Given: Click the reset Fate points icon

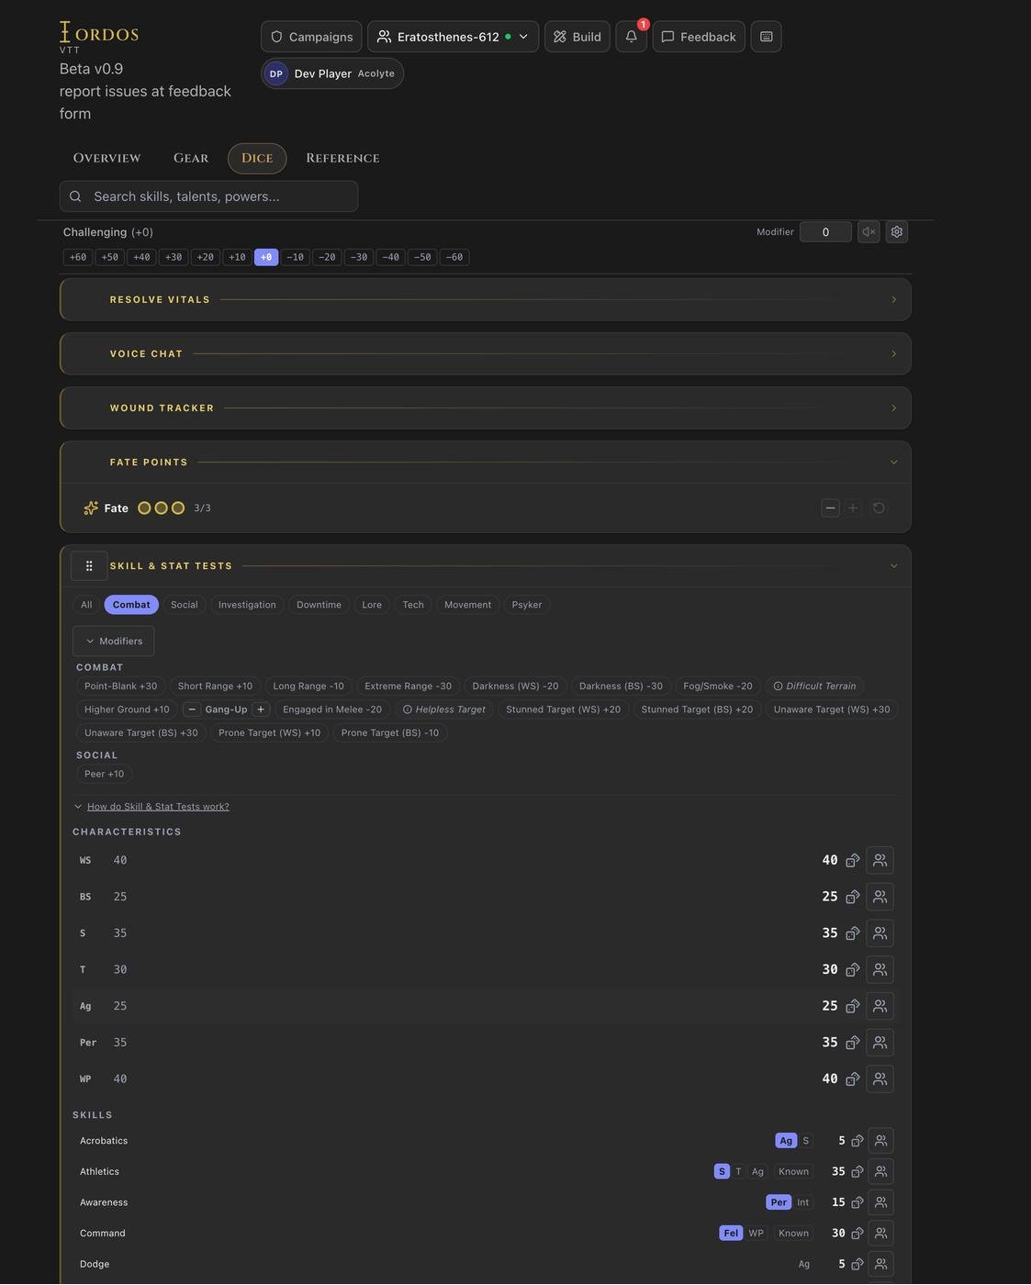Looking at the screenshot, I should coord(879,508).
